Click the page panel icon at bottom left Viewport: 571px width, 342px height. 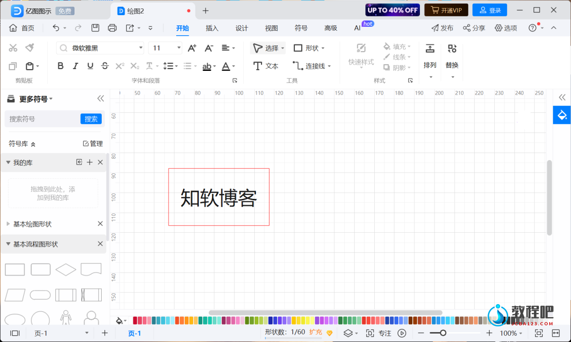click(x=15, y=333)
